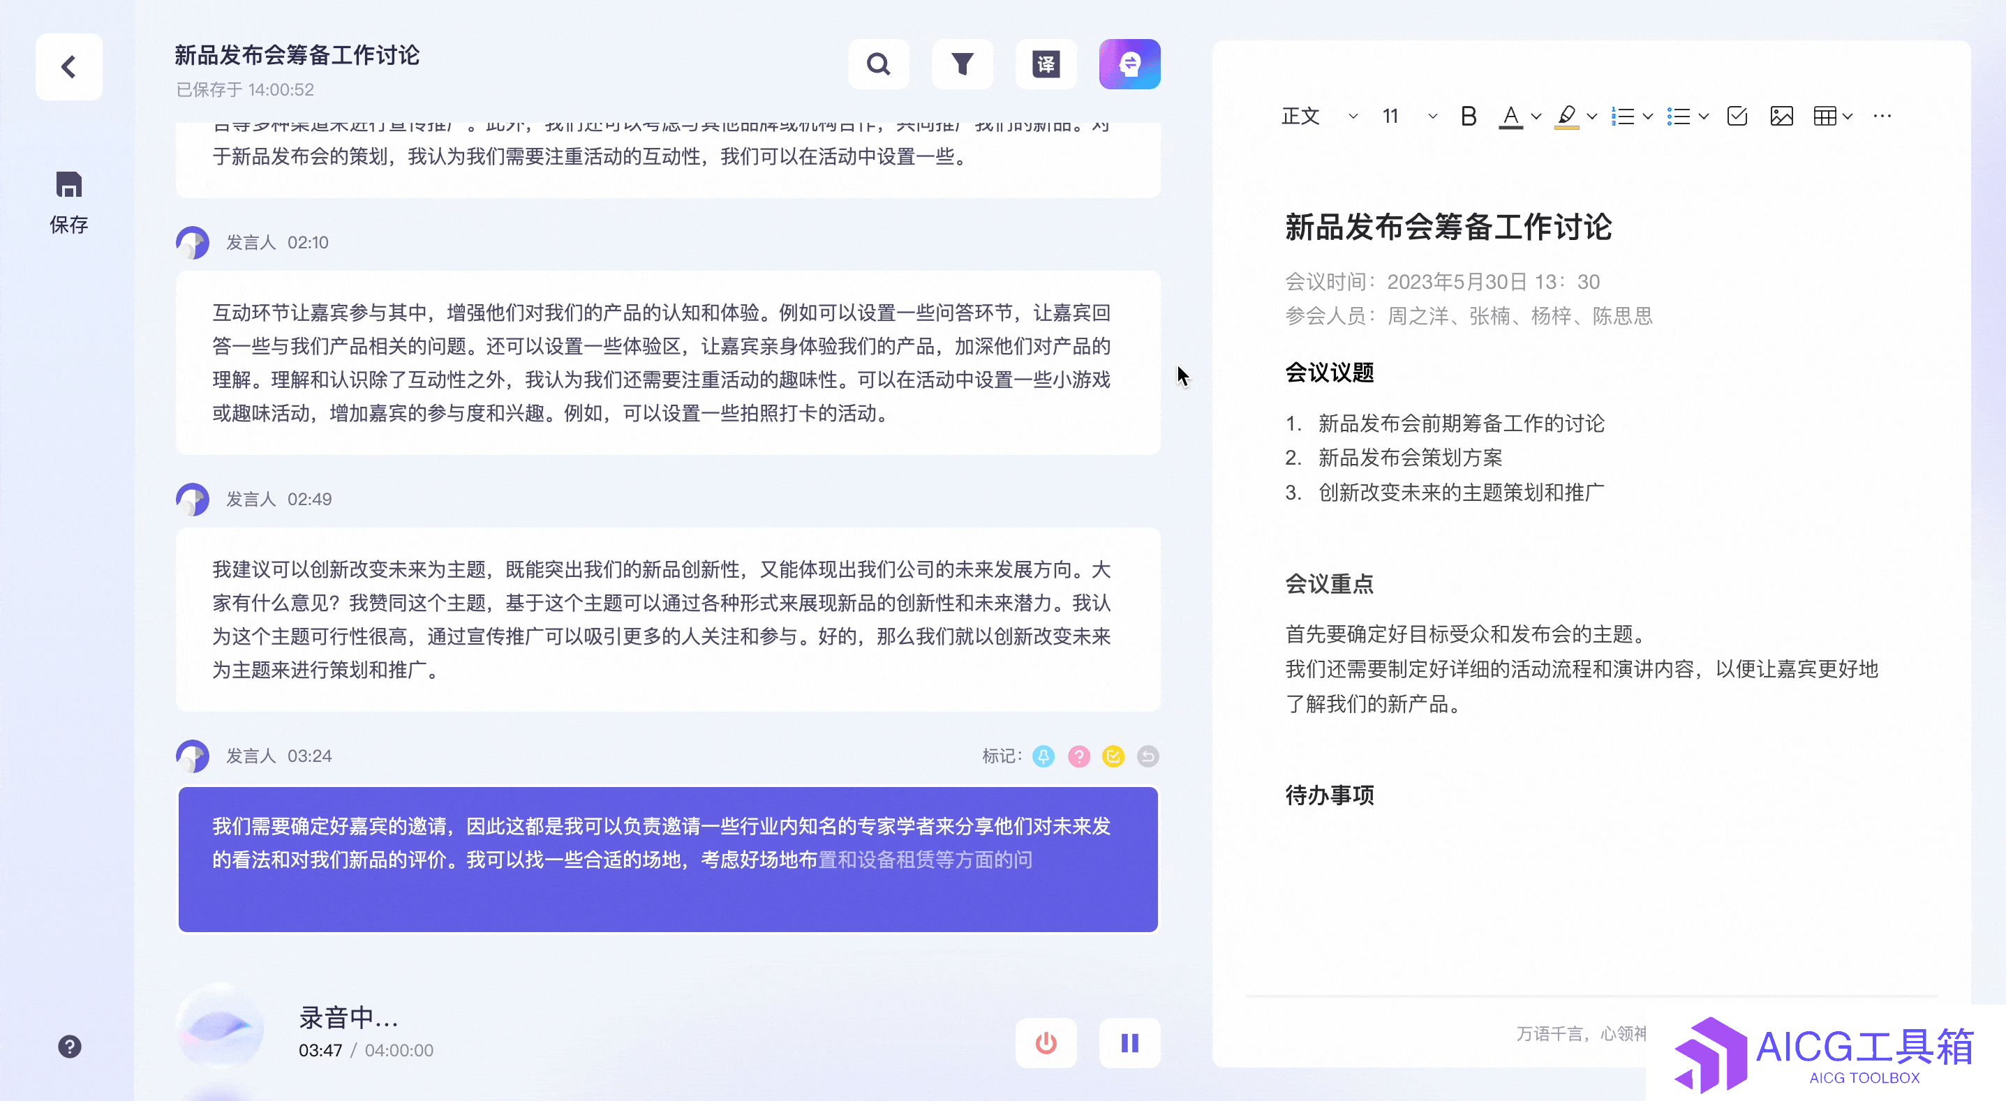
Task: Click 发言人 label of the 02:10 segment
Action: tap(251, 243)
